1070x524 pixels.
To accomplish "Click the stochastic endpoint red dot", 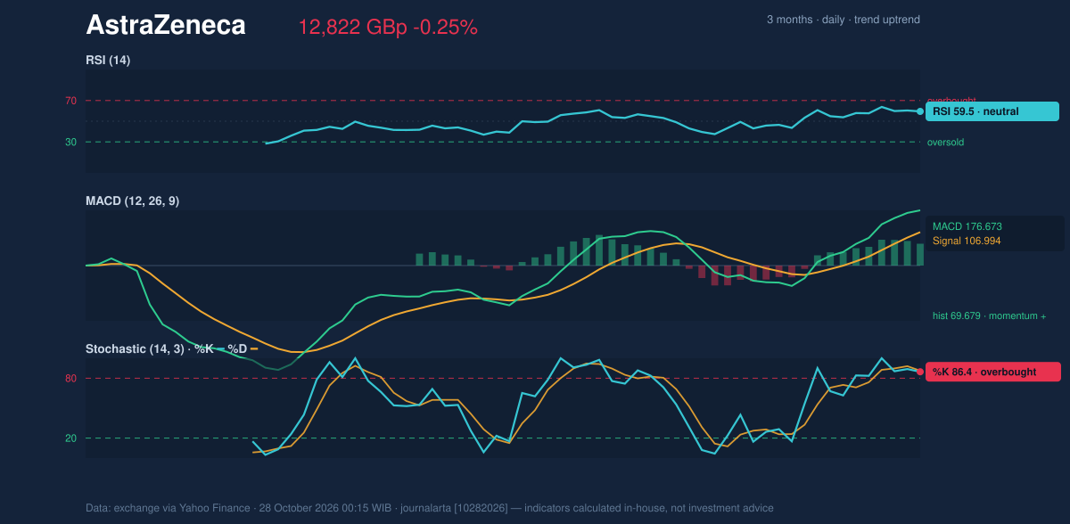I will [920, 372].
